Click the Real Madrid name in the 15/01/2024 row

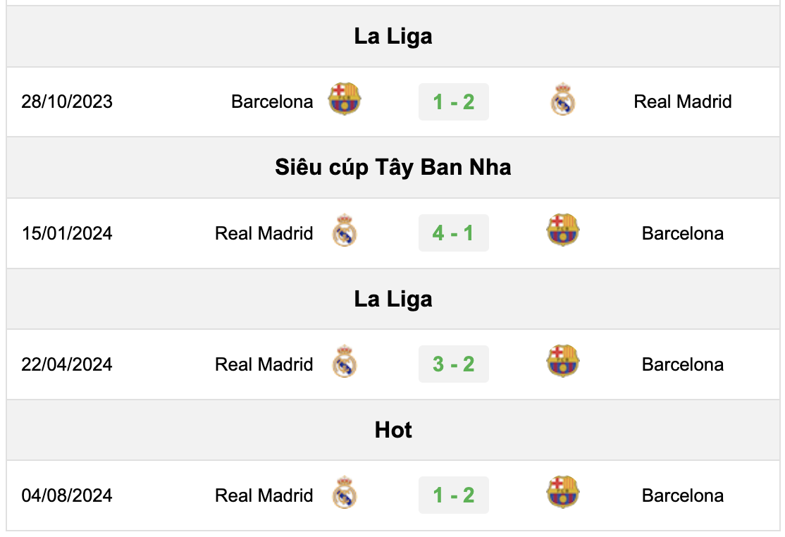[264, 233]
